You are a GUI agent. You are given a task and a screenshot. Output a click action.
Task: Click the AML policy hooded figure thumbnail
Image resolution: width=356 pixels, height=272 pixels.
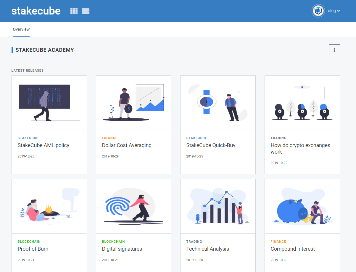click(x=49, y=103)
